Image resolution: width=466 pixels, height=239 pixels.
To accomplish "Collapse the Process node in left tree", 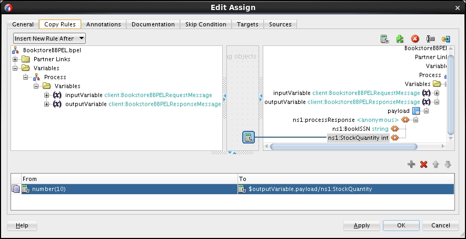I will click(x=26, y=77).
